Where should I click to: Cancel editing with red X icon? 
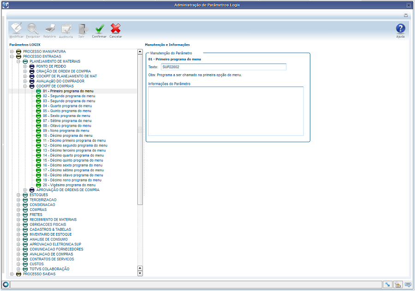[116, 29]
